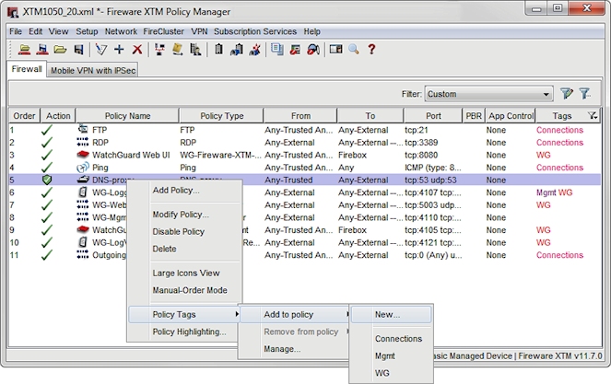
Task: Click the network configuration toolbar icon
Action: [x=159, y=50]
